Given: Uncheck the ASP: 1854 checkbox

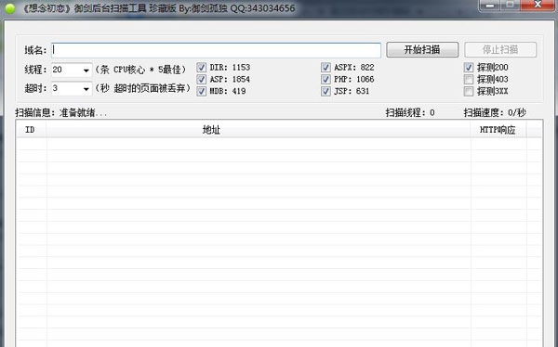Looking at the screenshot, I should pyautogui.click(x=202, y=79).
